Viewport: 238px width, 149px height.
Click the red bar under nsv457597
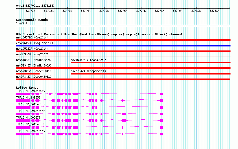pos(151,62)
